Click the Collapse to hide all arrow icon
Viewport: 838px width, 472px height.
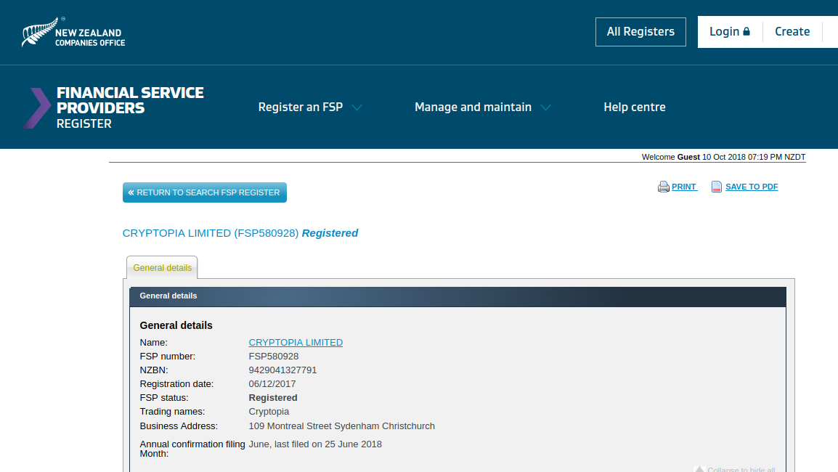click(x=699, y=469)
